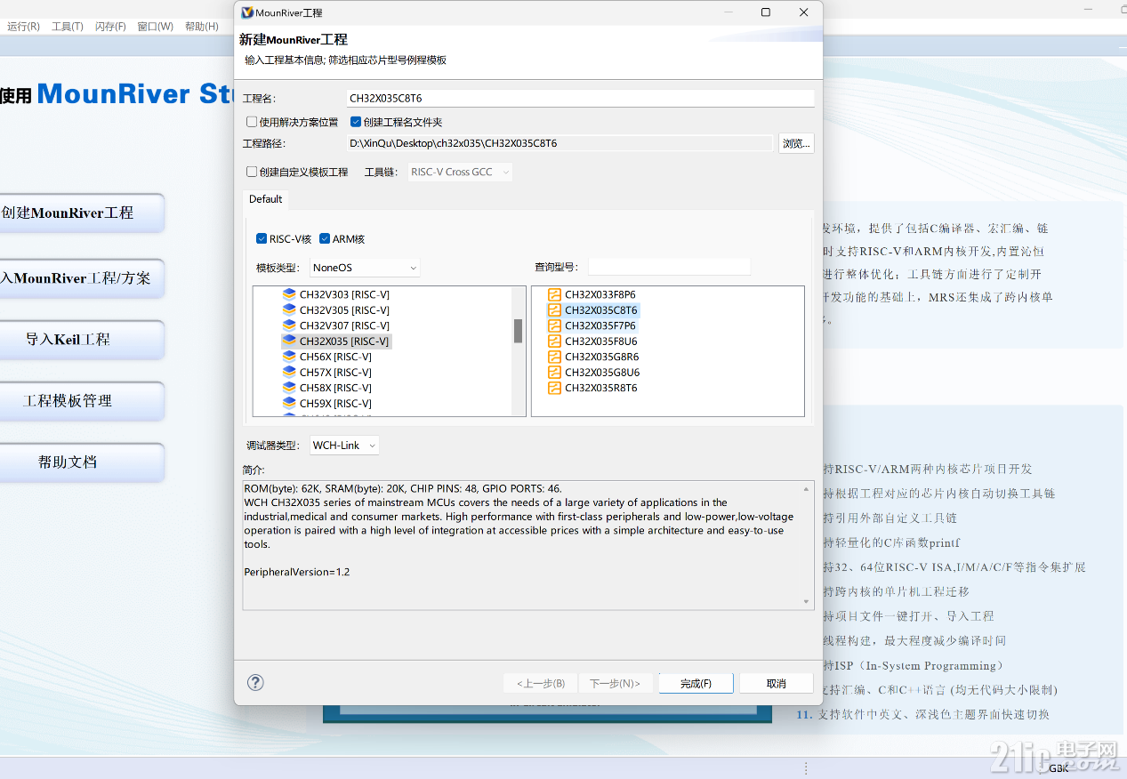
Task: Open the 窗口(W) menu
Action: [x=156, y=27]
